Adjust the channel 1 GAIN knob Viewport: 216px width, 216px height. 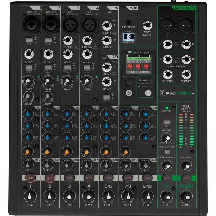tap(28, 81)
